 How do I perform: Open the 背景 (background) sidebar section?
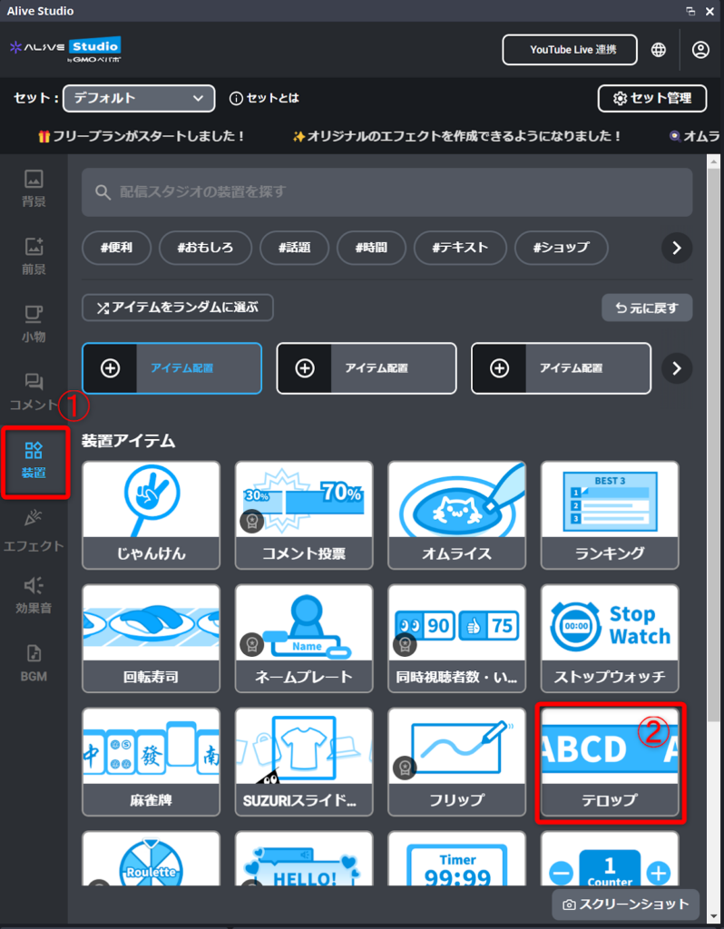pos(34,189)
